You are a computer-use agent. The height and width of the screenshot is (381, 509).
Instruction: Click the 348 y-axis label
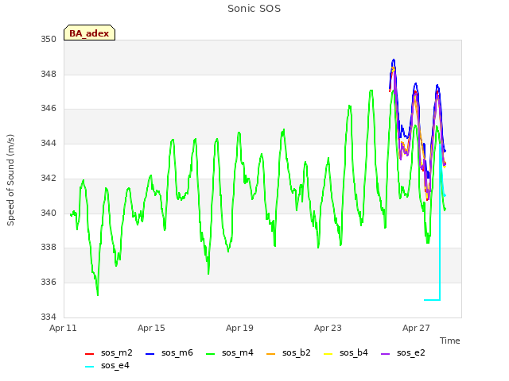click(x=49, y=74)
